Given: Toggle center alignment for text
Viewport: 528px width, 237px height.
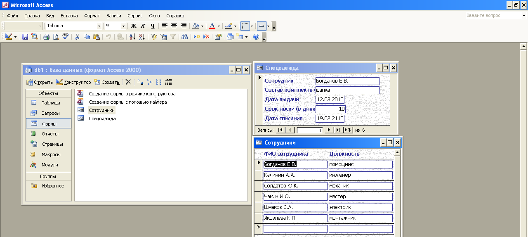Looking at the screenshot, I should tap(174, 26).
